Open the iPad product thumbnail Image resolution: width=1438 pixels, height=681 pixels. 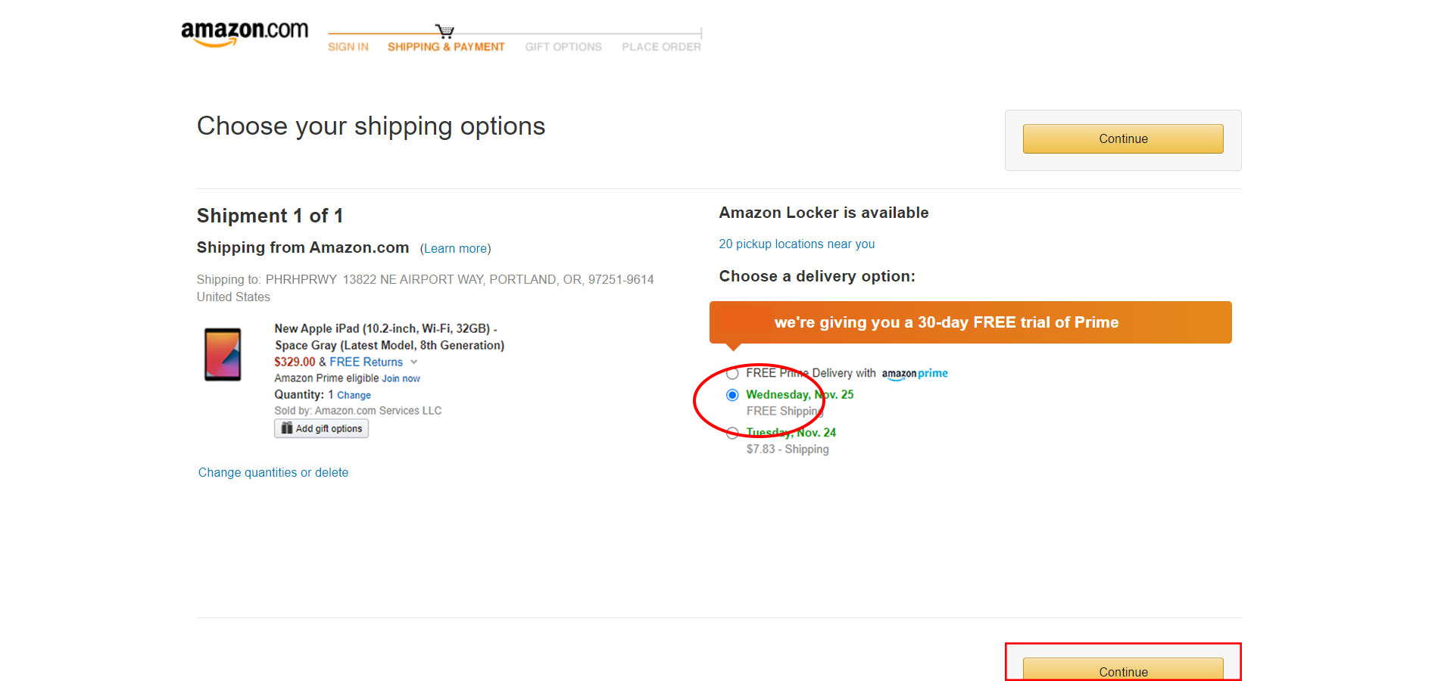(223, 354)
